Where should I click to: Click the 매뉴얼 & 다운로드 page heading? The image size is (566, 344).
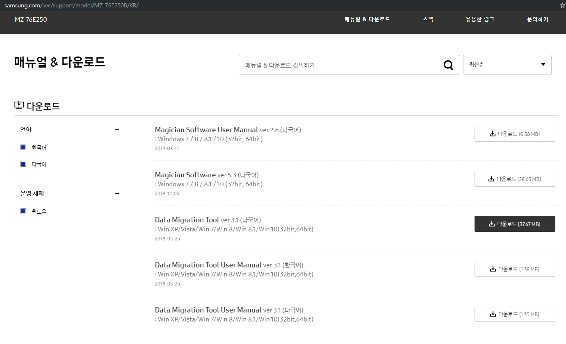click(60, 62)
